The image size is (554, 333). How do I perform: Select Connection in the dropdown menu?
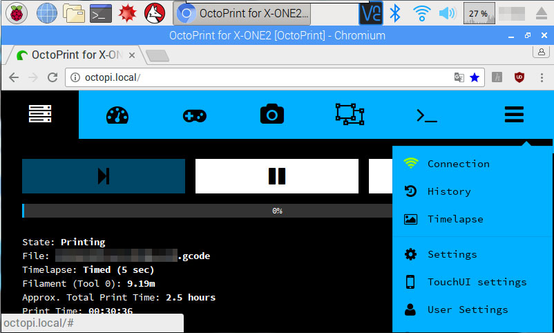(472, 164)
